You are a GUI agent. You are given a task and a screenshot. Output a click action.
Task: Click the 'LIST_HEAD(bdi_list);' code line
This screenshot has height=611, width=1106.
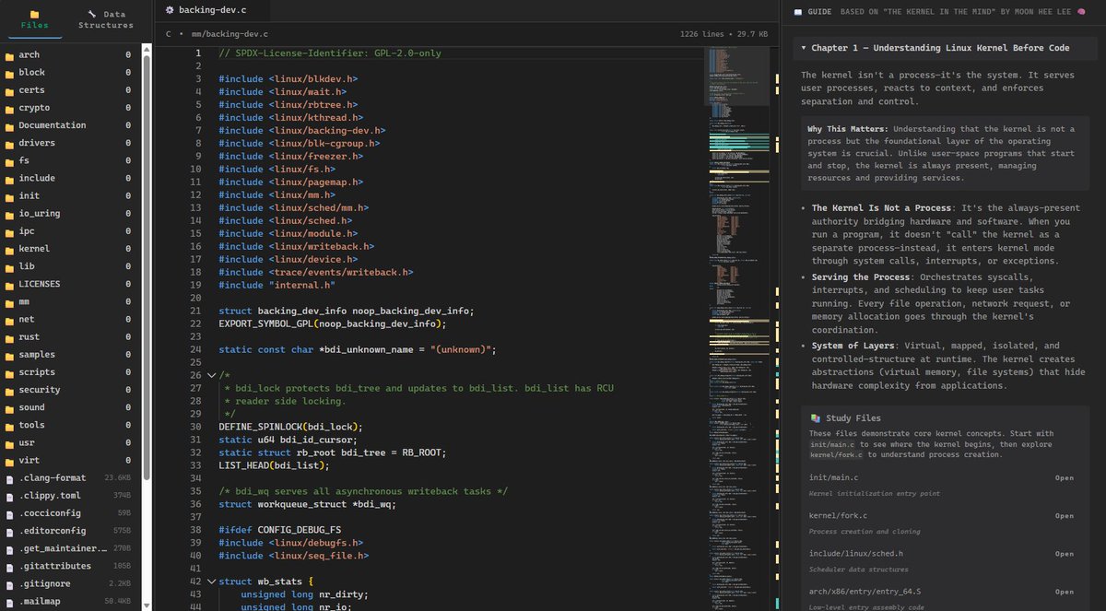pyautogui.click(x=274, y=465)
